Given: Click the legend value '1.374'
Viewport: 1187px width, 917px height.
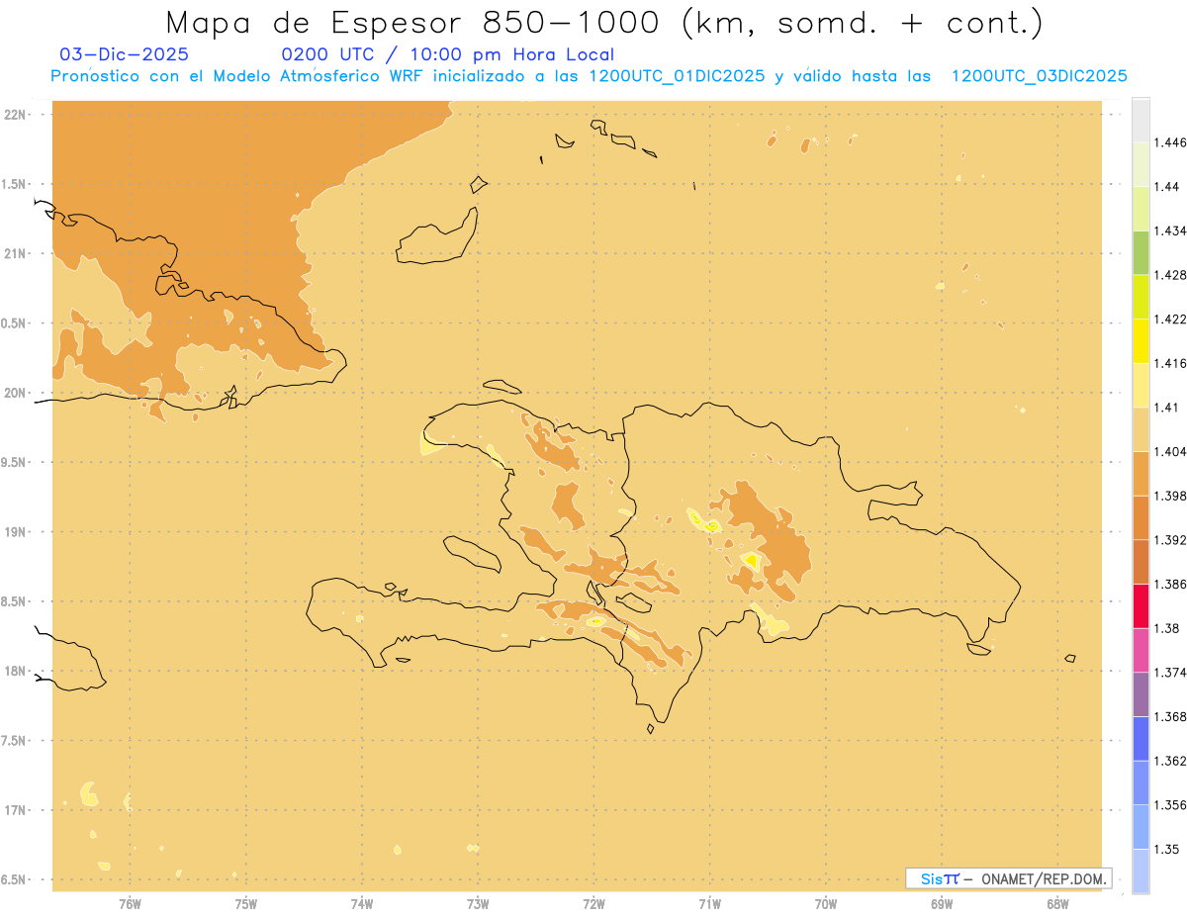Looking at the screenshot, I should point(1170,673).
